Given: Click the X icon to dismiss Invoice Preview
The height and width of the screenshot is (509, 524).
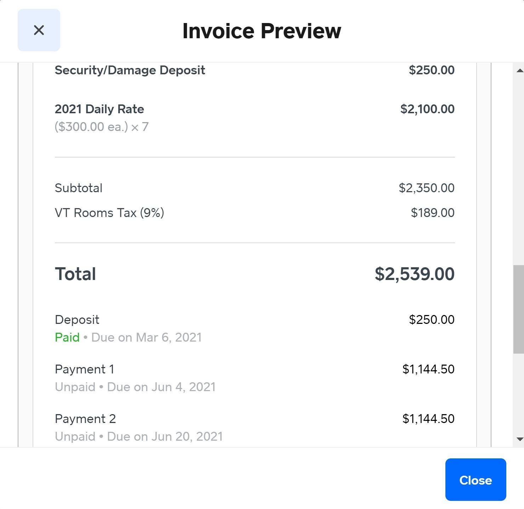Looking at the screenshot, I should [x=39, y=30].
